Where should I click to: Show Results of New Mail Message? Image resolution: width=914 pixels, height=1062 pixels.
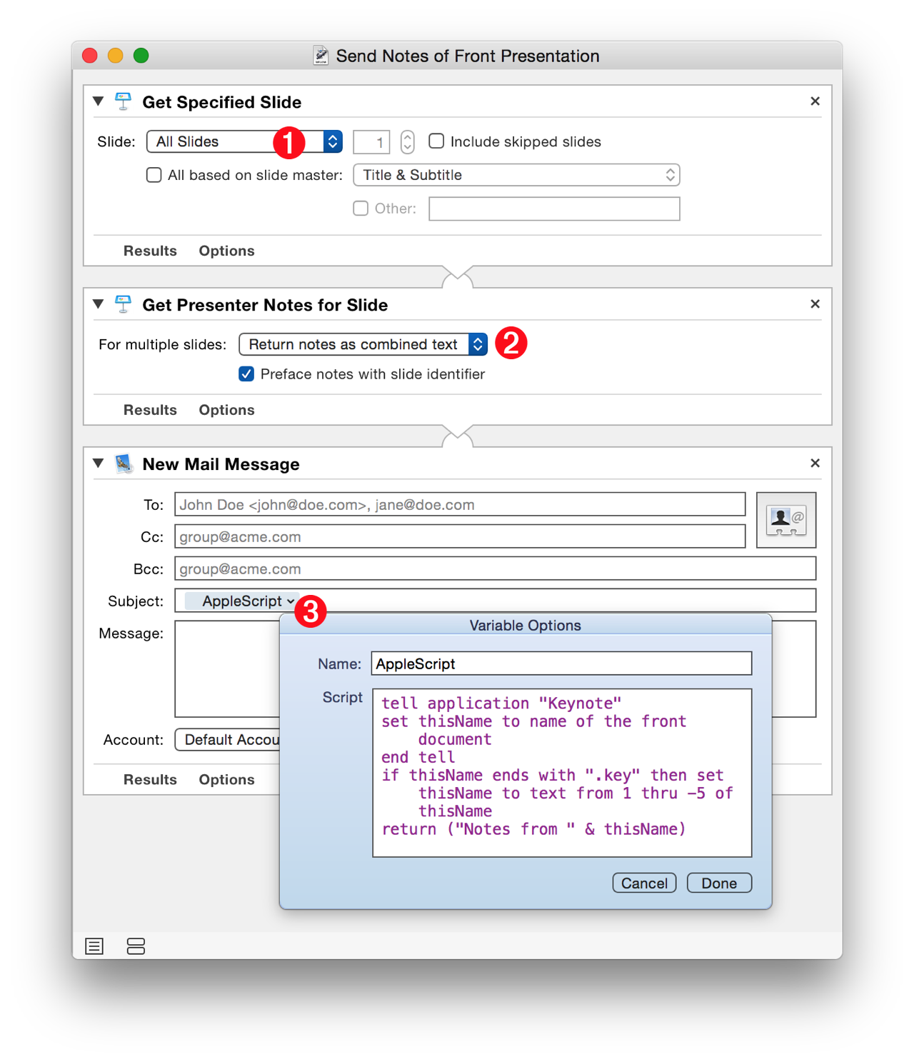click(150, 779)
